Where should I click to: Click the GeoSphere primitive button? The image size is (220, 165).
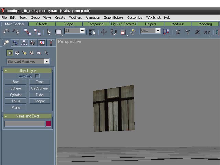pos(40,88)
